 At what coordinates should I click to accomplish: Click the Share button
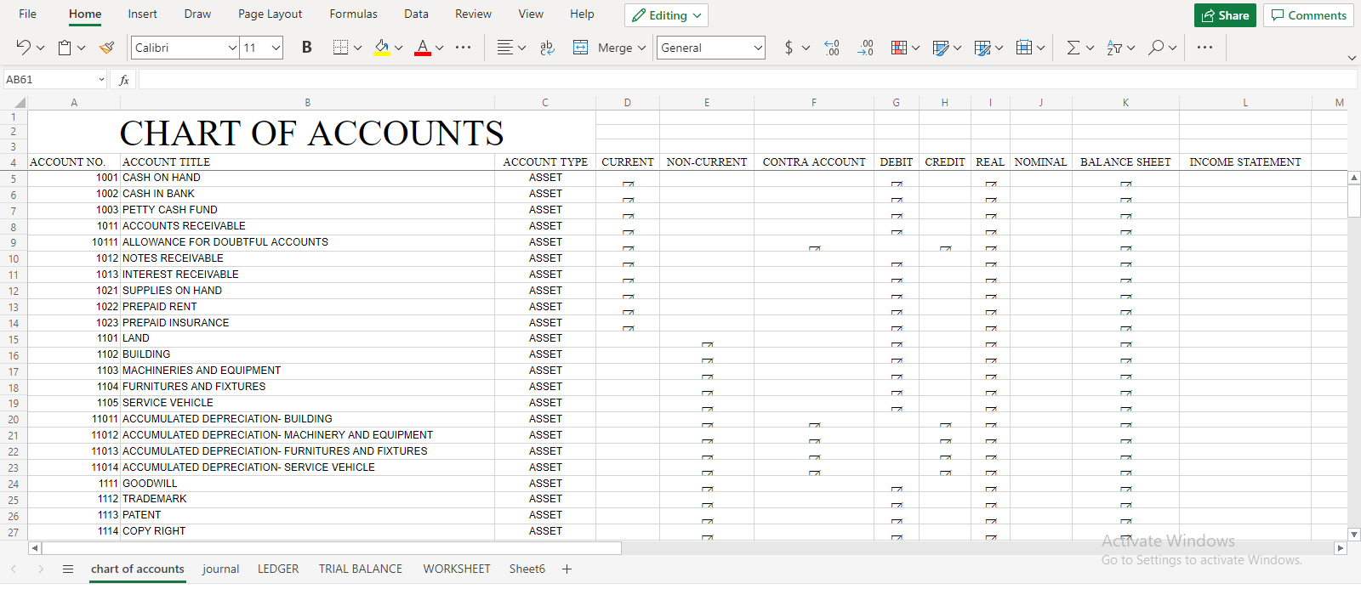tap(1225, 15)
